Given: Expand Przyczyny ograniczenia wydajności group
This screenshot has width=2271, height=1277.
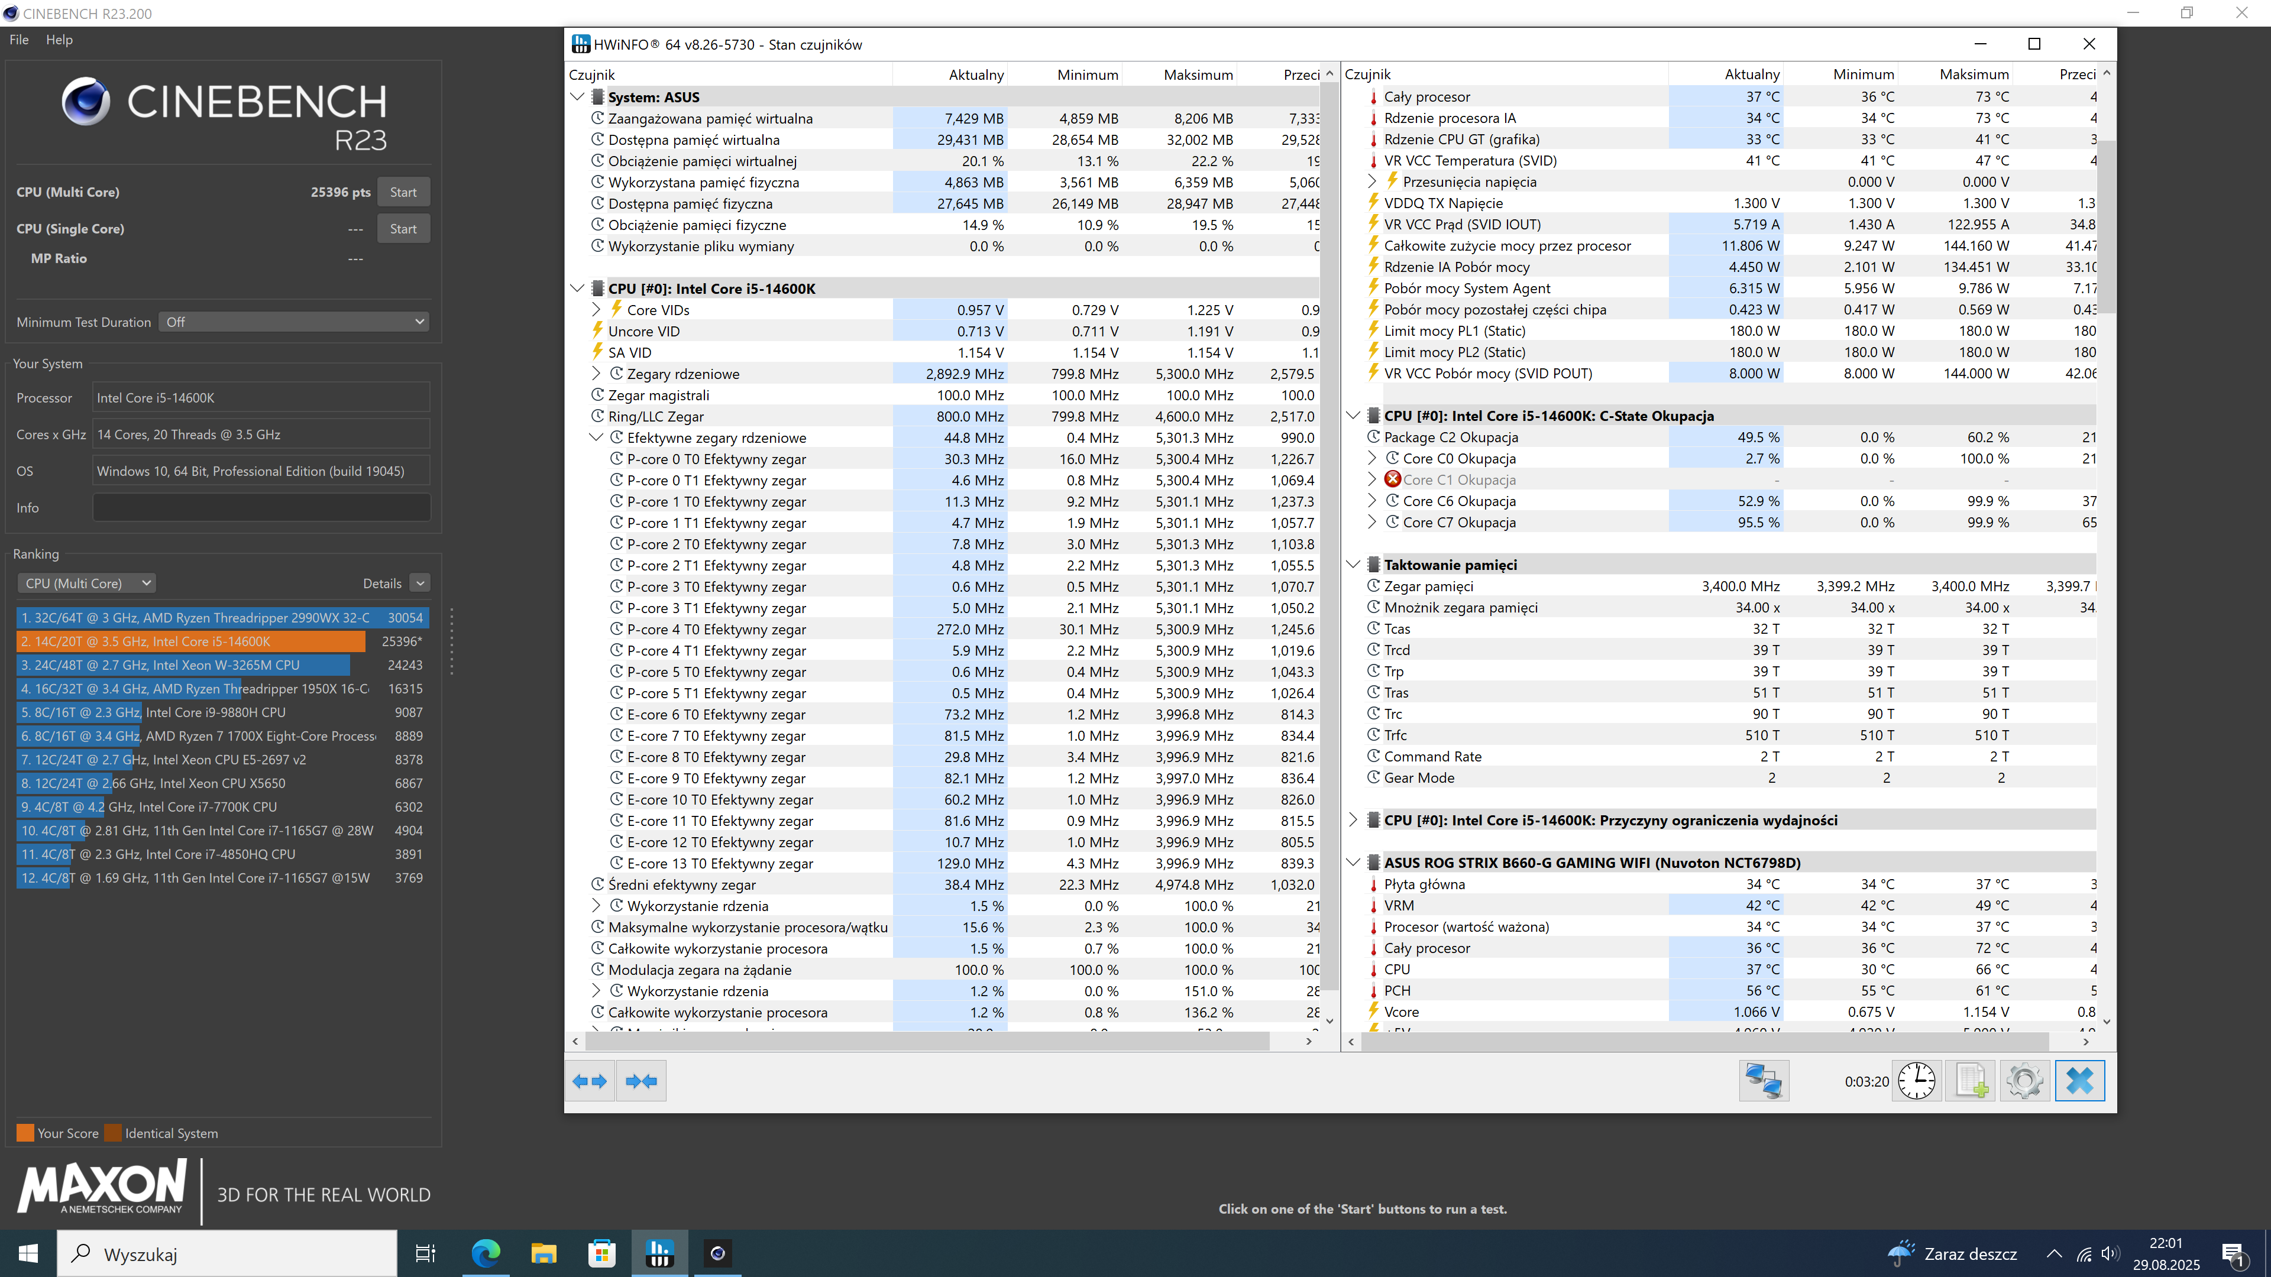Looking at the screenshot, I should pos(1353,821).
